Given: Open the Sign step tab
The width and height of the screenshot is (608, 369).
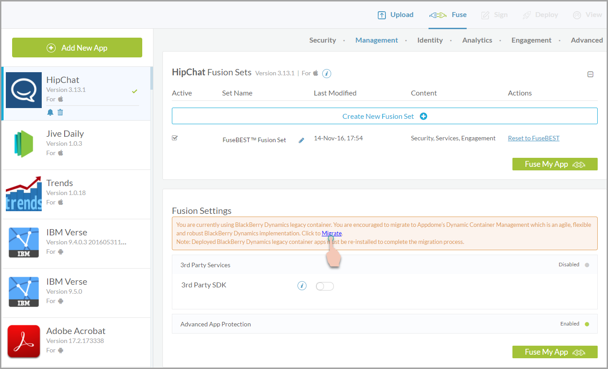Looking at the screenshot, I should click(x=494, y=15).
